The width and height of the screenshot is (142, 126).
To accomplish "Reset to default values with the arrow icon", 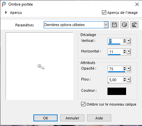I will coord(134,25).
